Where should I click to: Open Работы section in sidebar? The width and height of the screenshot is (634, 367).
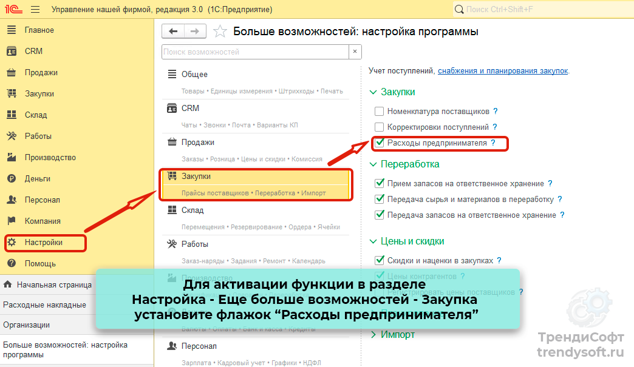(x=38, y=136)
